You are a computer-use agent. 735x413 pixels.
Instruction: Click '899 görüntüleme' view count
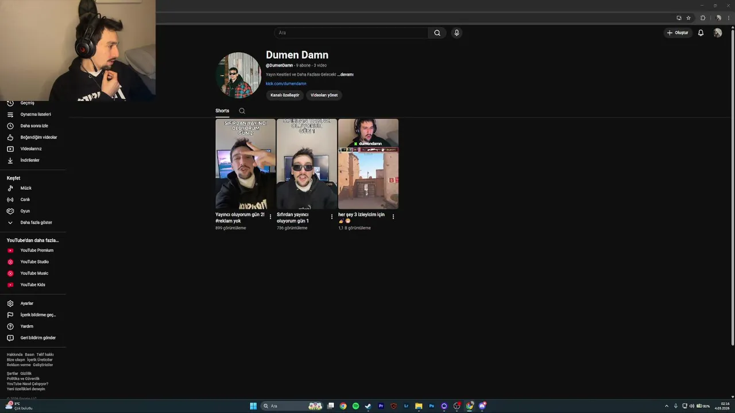click(231, 228)
